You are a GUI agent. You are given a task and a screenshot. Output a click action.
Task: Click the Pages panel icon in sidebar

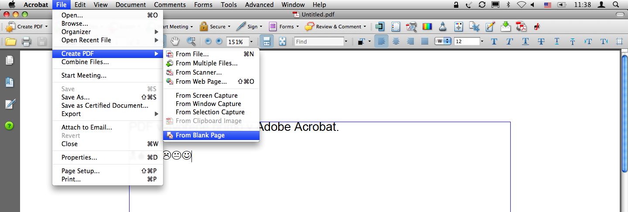pos(10,60)
